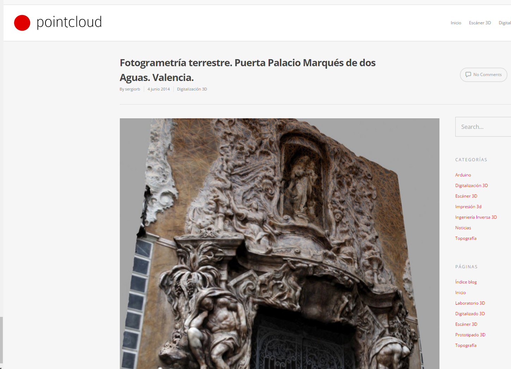
Task: Click the Puerta Palacio photogrammetry image
Action: pyautogui.click(x=279, y=243)
